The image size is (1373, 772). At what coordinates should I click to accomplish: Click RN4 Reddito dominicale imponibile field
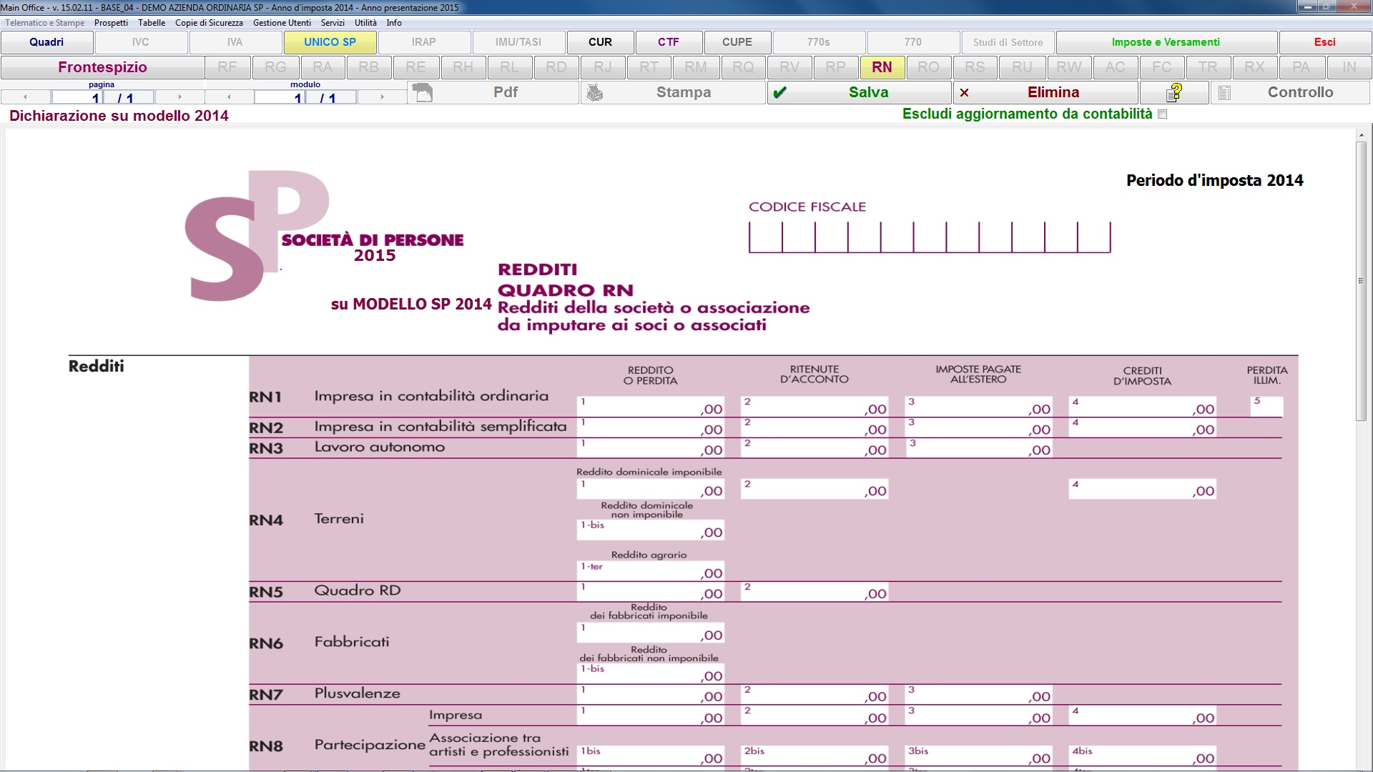coord(651,489)
